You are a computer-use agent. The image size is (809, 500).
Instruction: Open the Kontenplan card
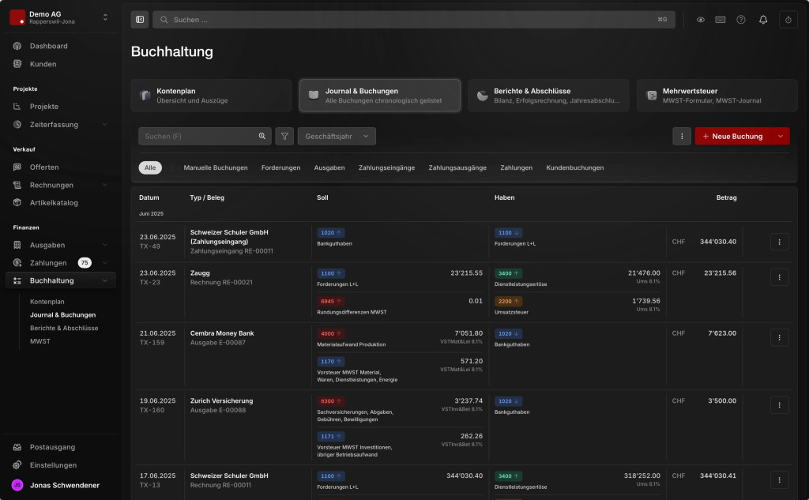(212, 96)
